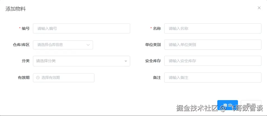
Task: Click the clock icon in 有效期 field
Action: coord(38,78)
